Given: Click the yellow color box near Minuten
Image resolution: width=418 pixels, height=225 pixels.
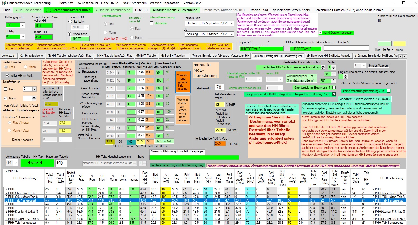Looking at the screenshot, I should (x=399, y=44).
